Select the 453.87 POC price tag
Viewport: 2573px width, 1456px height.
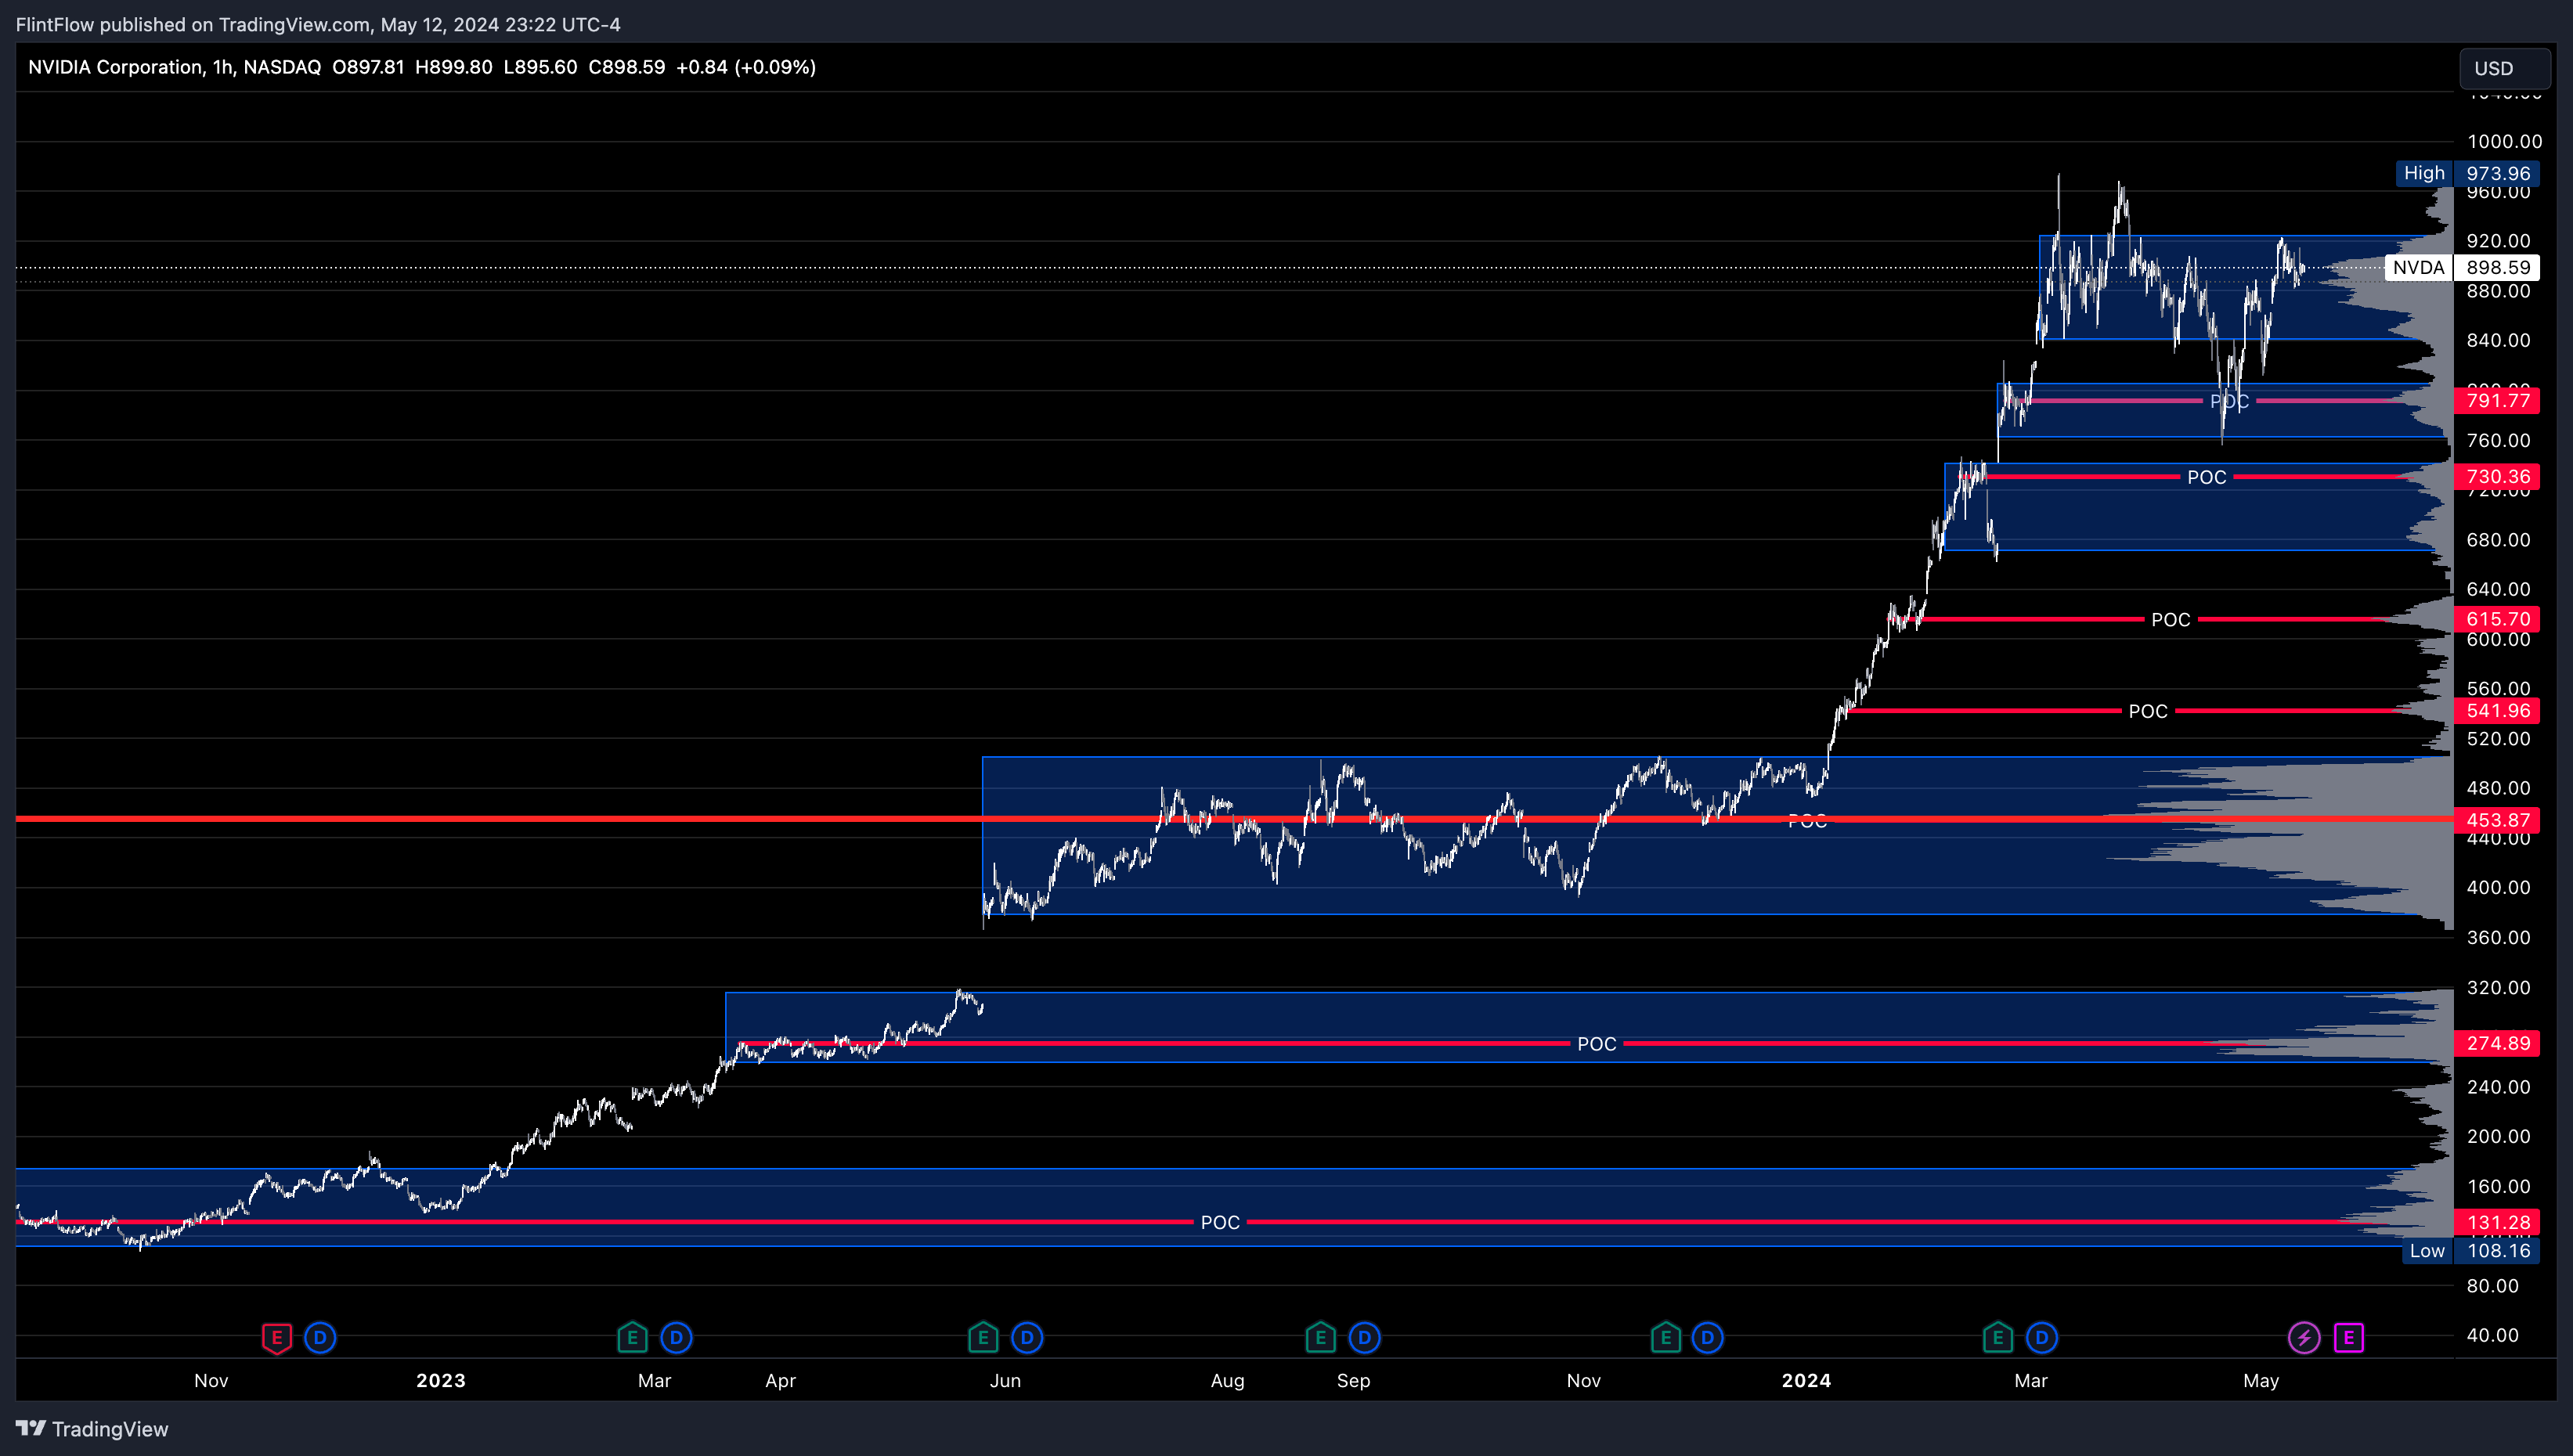pos(2497,820)
